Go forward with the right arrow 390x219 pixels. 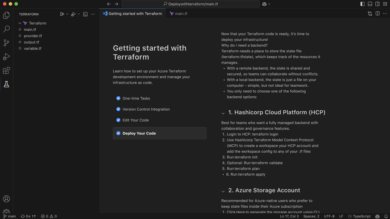(x=116, y=4)
